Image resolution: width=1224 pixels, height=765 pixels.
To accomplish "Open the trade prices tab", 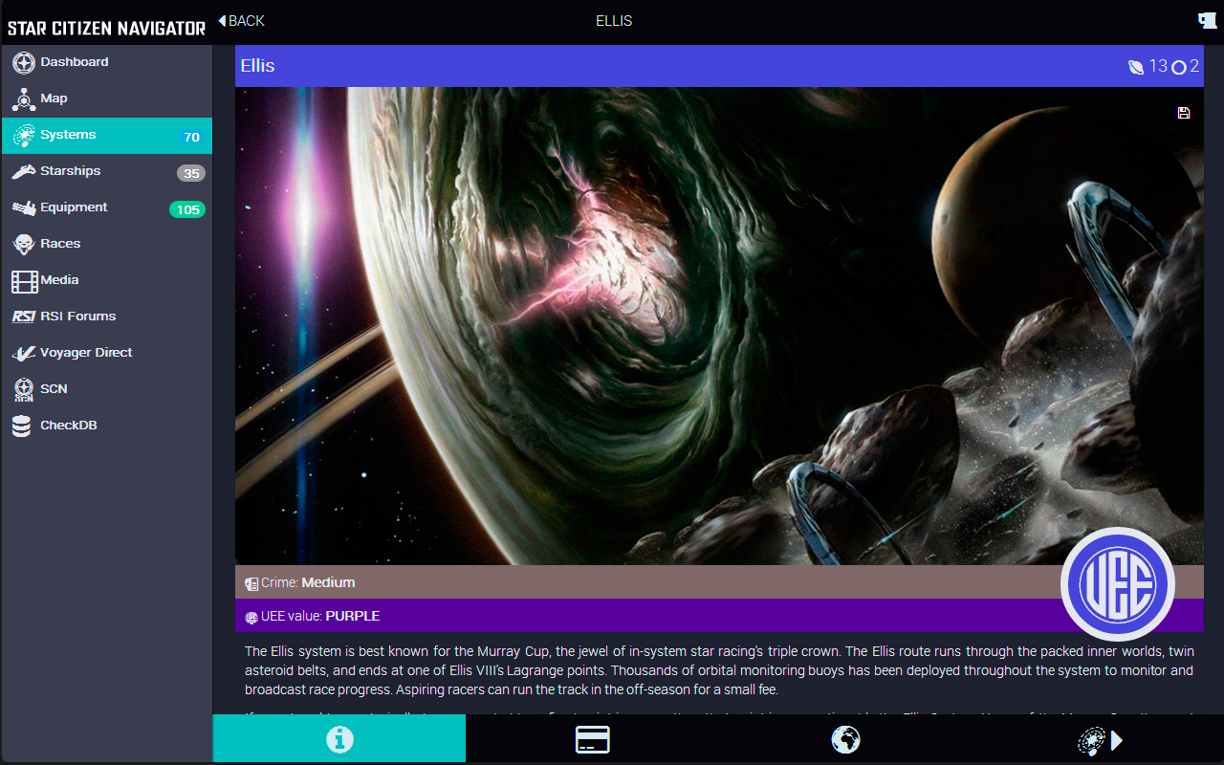I will tap(592, 739).
